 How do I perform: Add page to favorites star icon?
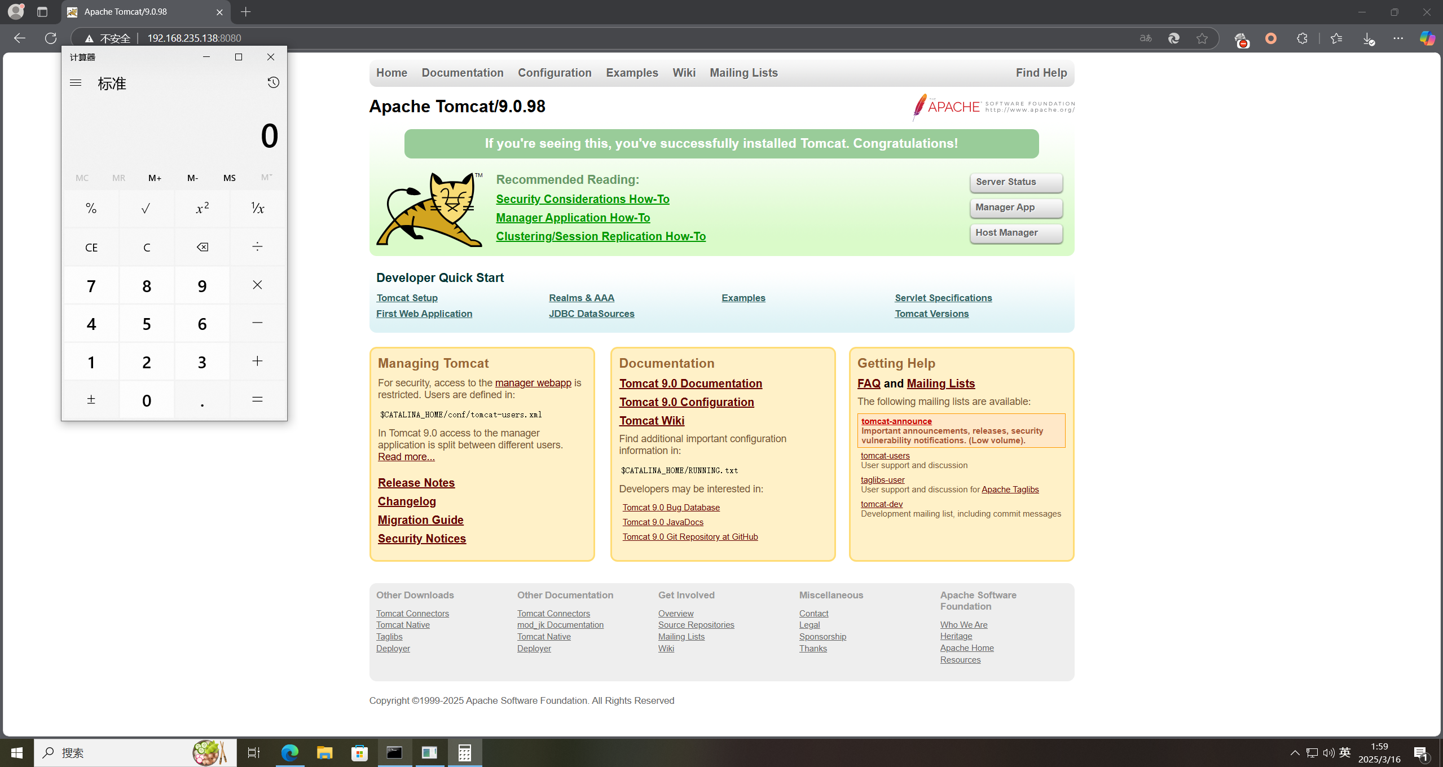pos(1202,38)
